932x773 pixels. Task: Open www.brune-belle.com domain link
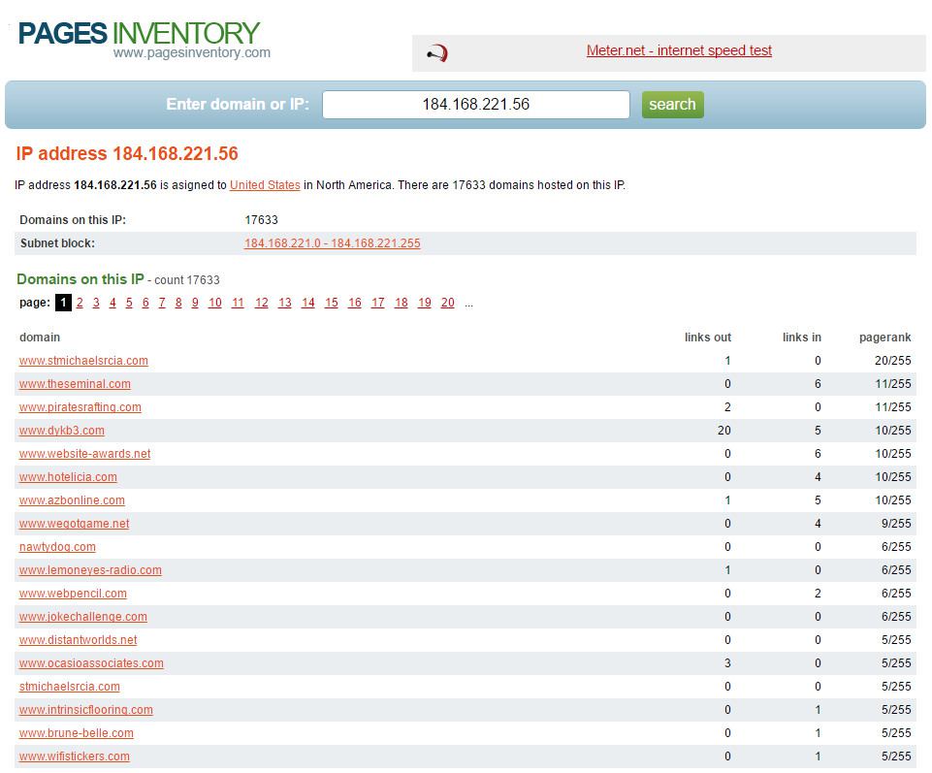tap(77, 733)
